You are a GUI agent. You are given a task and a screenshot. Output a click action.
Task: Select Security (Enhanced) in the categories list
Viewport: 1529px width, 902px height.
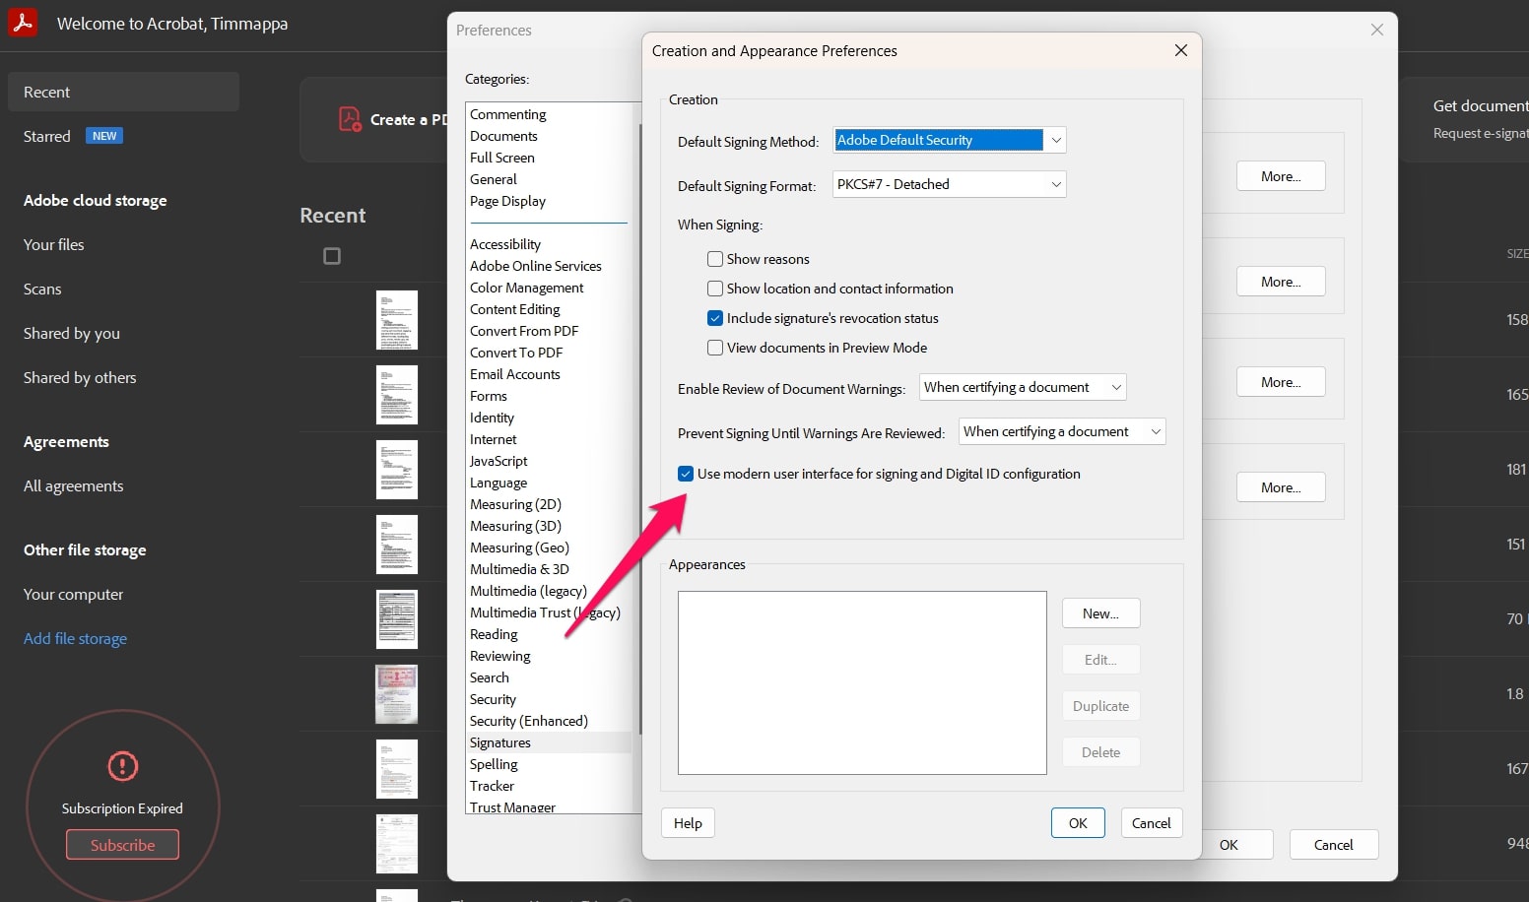point(528,721)
